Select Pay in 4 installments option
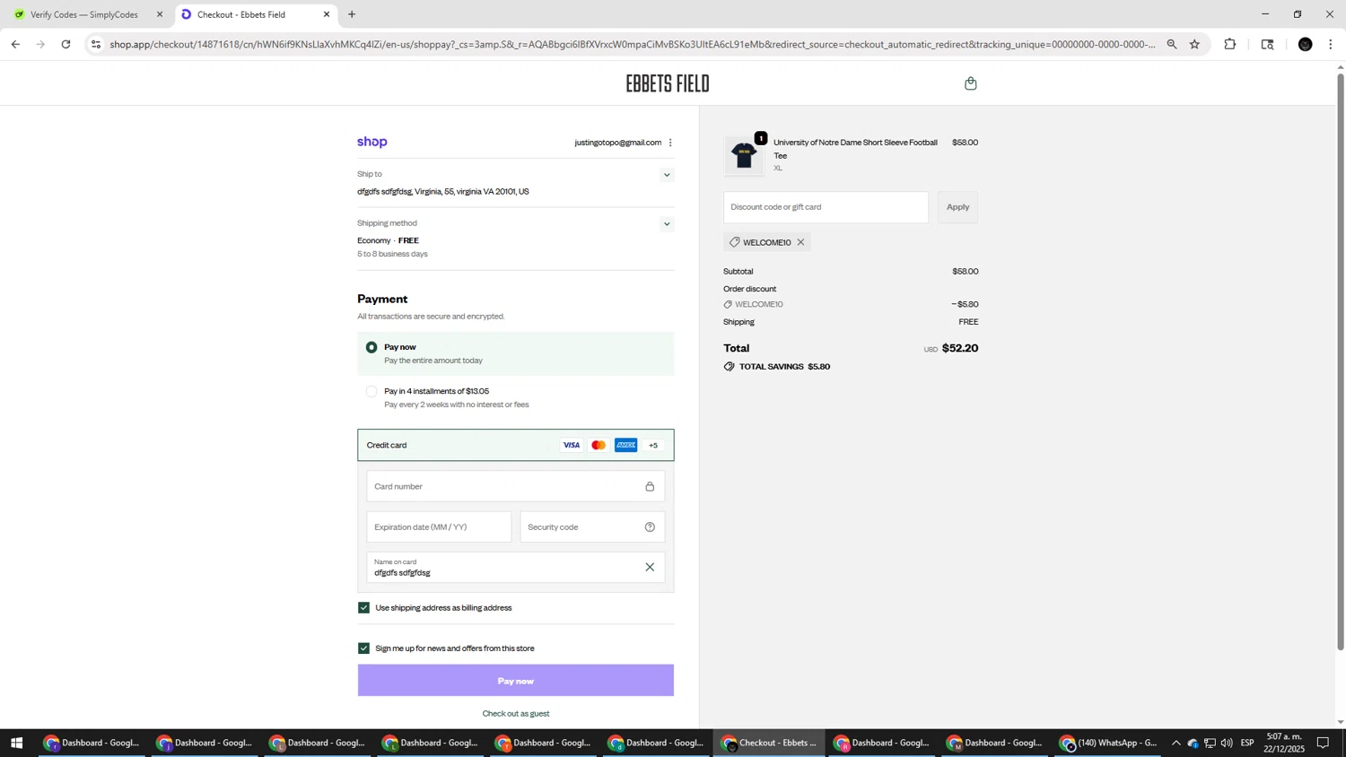This screenshot has height=757, width=1346. 371,391
